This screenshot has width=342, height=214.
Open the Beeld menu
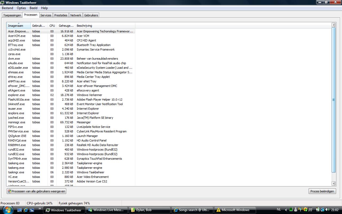pos(33,8)
